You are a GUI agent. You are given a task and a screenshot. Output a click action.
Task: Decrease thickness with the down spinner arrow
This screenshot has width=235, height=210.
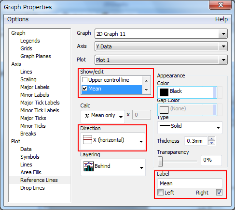click(212, 143)
